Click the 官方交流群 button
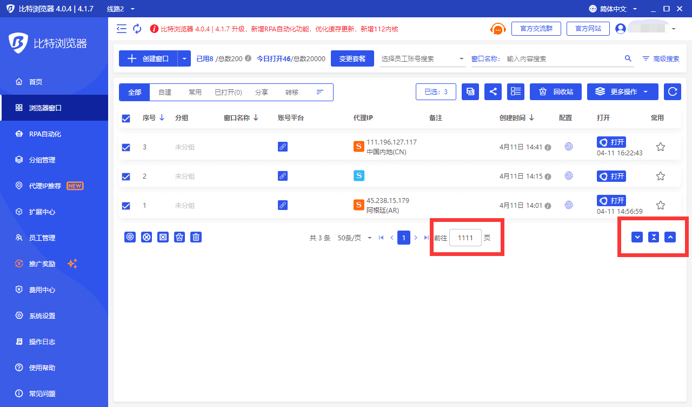 tap(536, 29)
